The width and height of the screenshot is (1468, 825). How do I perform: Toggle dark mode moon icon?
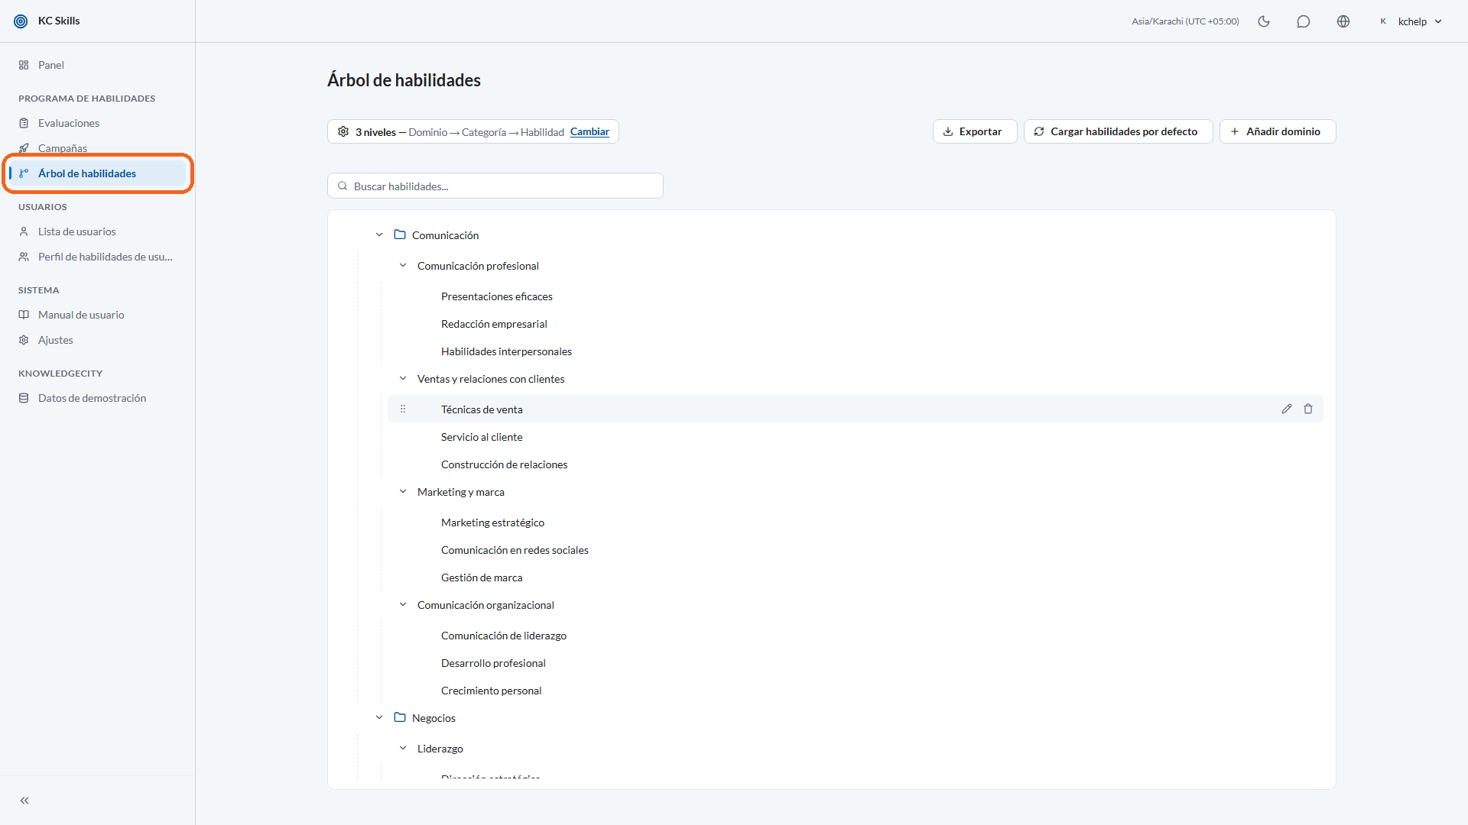(1264, 21)
